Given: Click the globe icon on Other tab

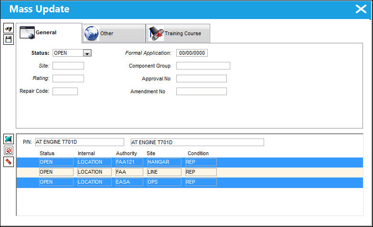Looking at the screenshot, I should (92, 33).
